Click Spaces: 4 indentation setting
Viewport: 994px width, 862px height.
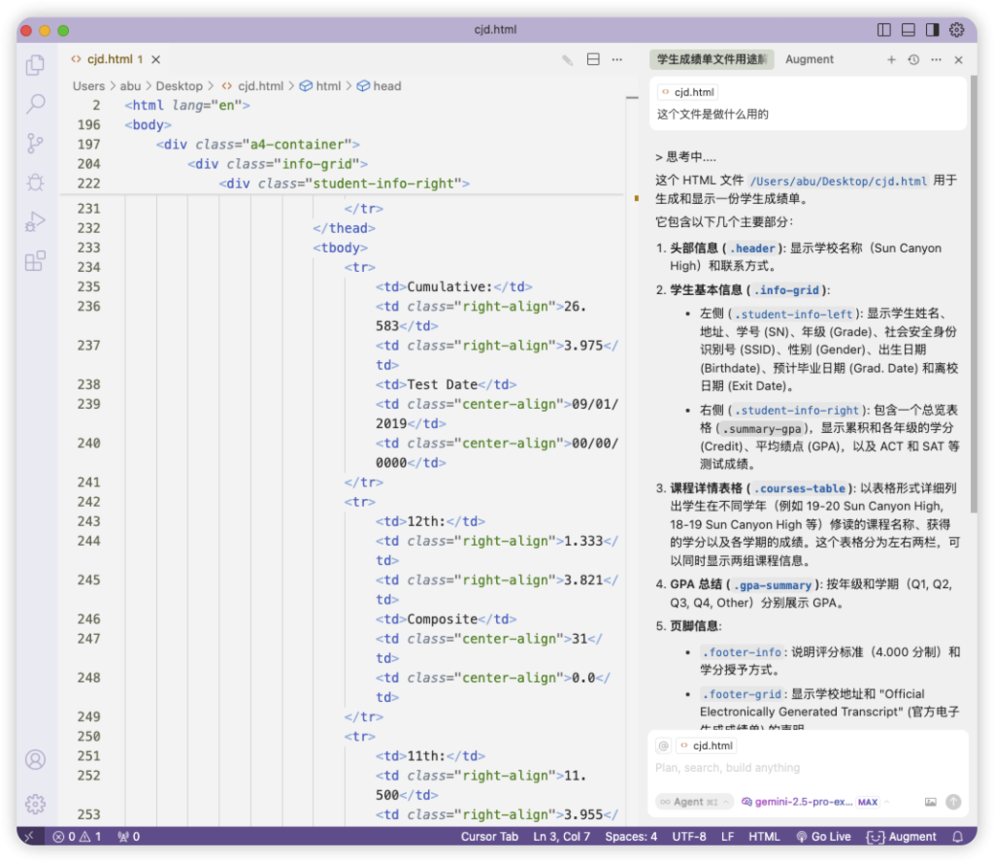(x=631, y=838)
